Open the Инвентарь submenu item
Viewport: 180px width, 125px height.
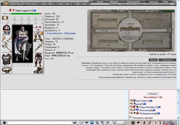(114, 4)
